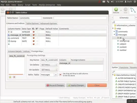Image resolution: width=137 pixels, height=103 pixels.
Task: Uncheck Not Null checkbox for id column
Action: click(34, 32)
